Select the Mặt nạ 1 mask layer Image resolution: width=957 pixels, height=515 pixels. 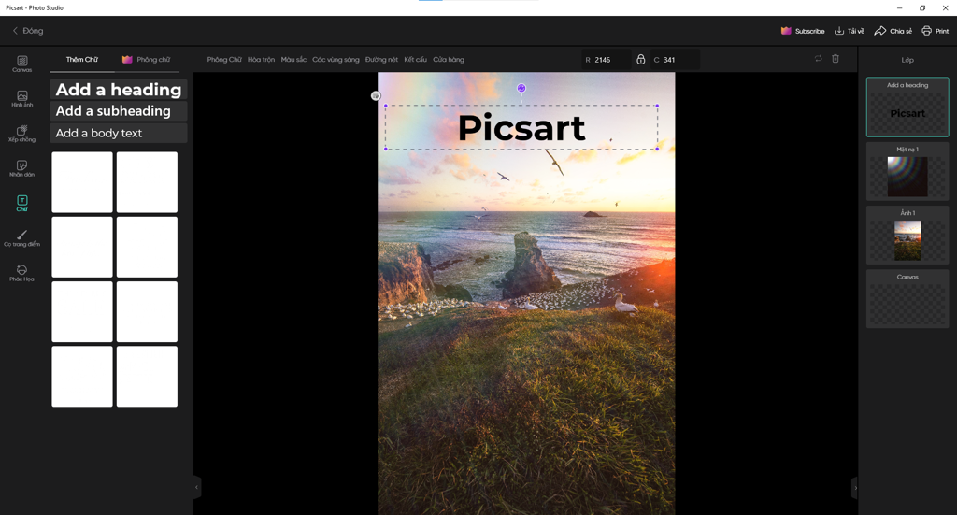point(907,171)
